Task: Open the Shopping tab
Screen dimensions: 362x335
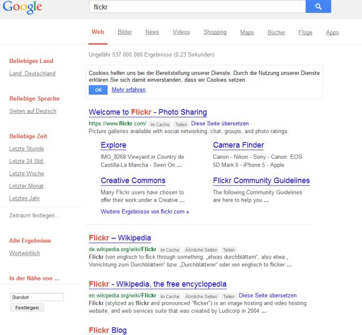Action: (215, 32)
